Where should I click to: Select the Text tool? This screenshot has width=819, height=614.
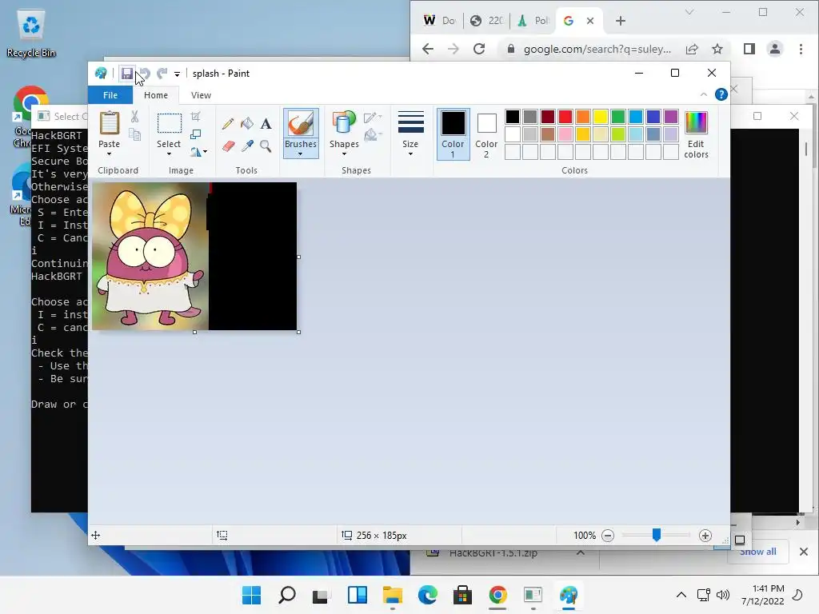pos(266,124)
